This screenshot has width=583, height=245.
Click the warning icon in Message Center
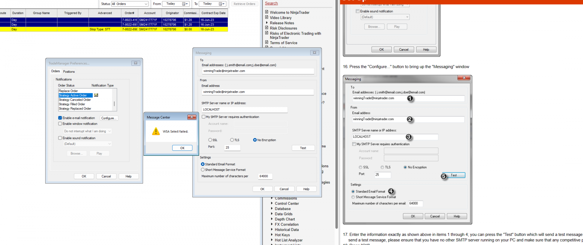[156, 131]
